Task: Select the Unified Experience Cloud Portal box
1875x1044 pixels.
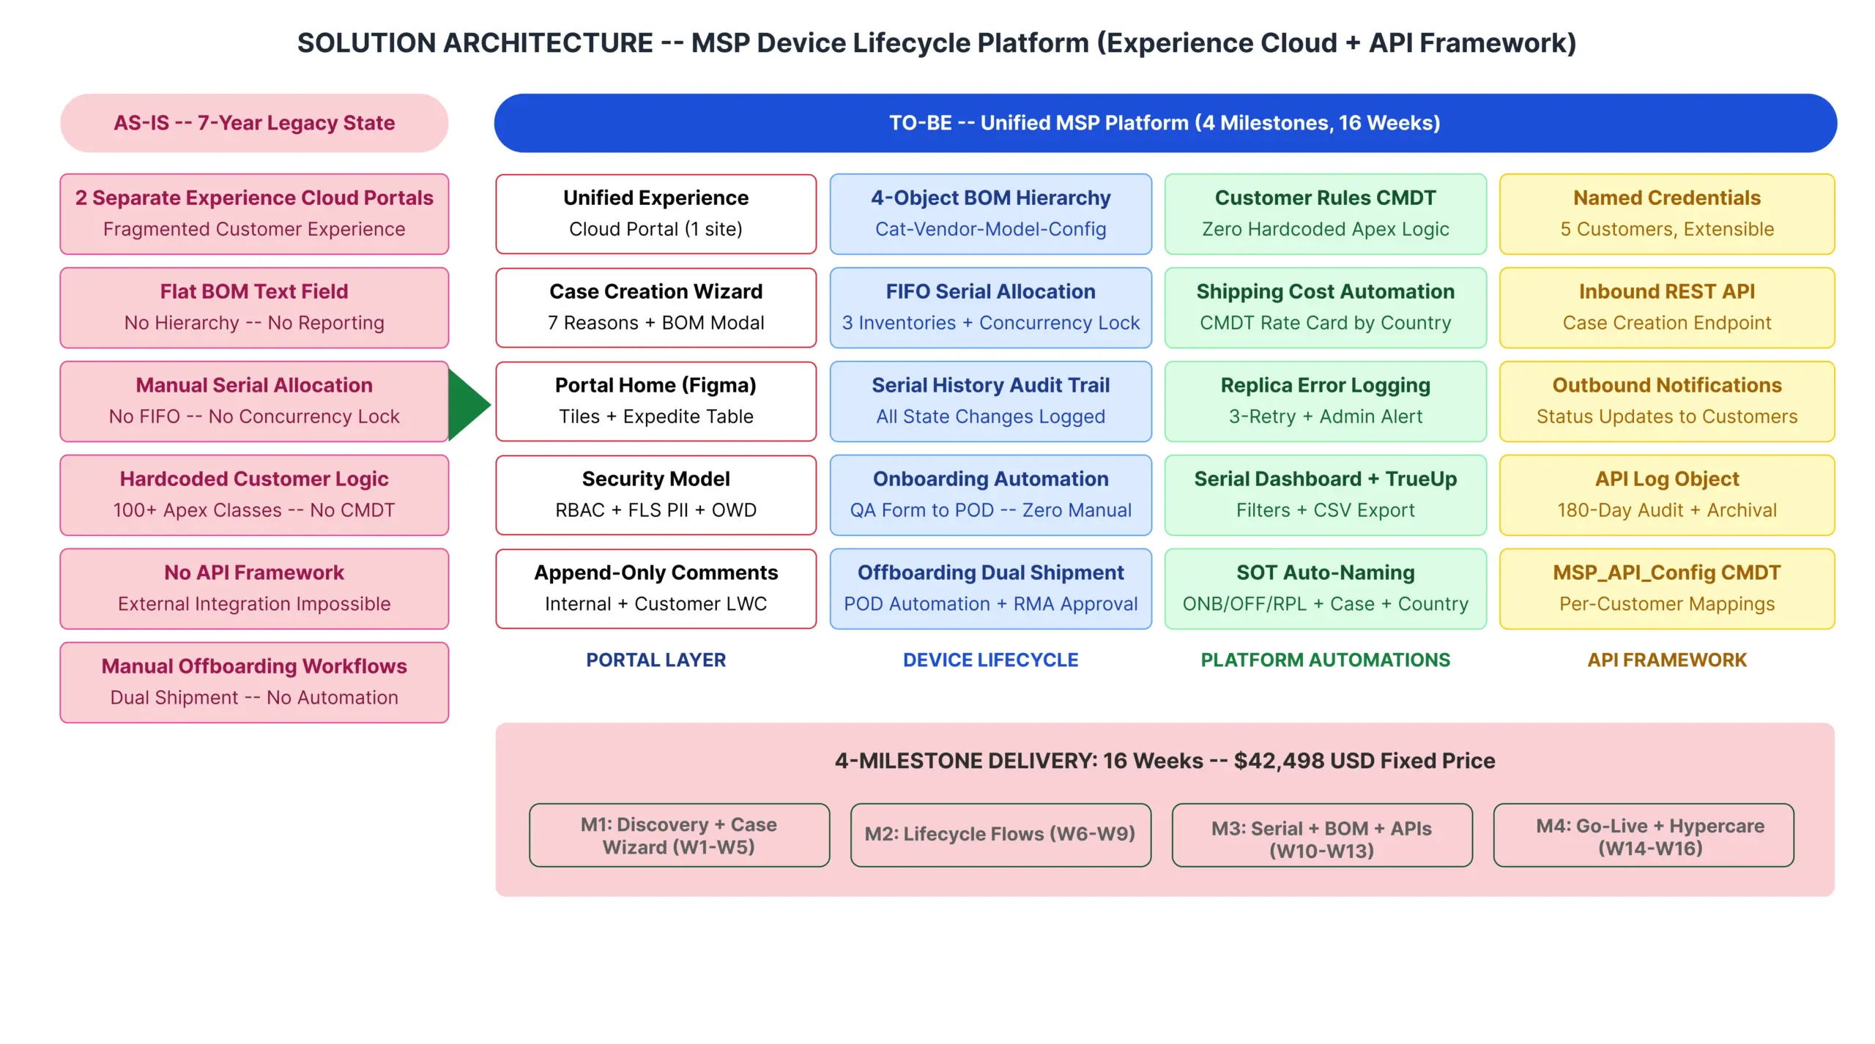Action: 656,213
